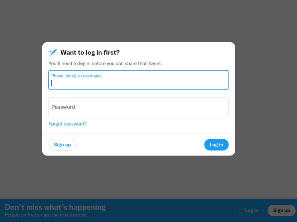Screen dimensions: 297x222
Task: Click the 'Password' placeholder text
Action: [x=63, y=107]
